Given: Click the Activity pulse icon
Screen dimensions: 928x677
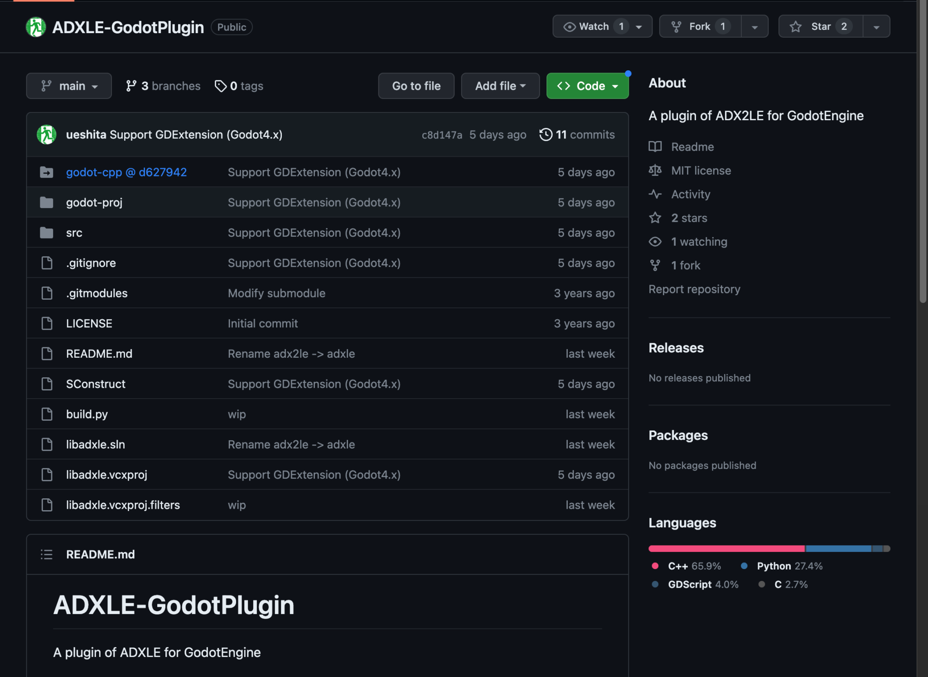Looking at the screenshot, I should pyautogui.click(x=655, y=194).
